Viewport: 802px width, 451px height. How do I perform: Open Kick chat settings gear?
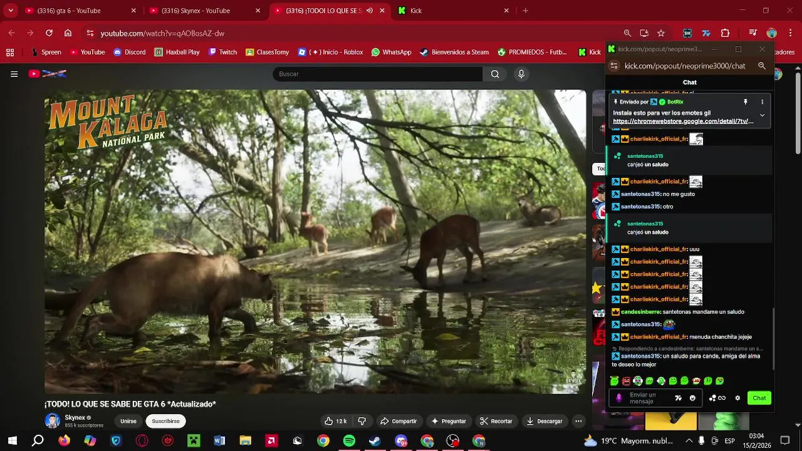[x=737, y=398]
